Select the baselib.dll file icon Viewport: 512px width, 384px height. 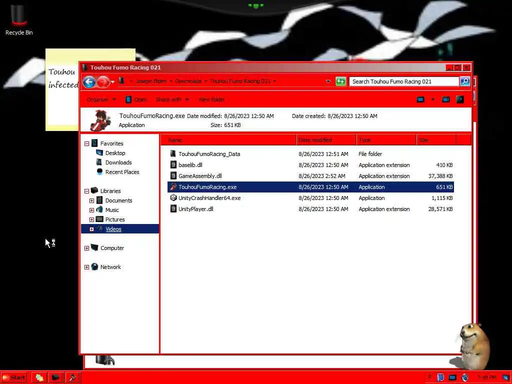click(173, 165)
